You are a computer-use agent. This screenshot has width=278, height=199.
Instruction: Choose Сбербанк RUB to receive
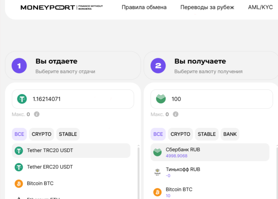(210, 152)
